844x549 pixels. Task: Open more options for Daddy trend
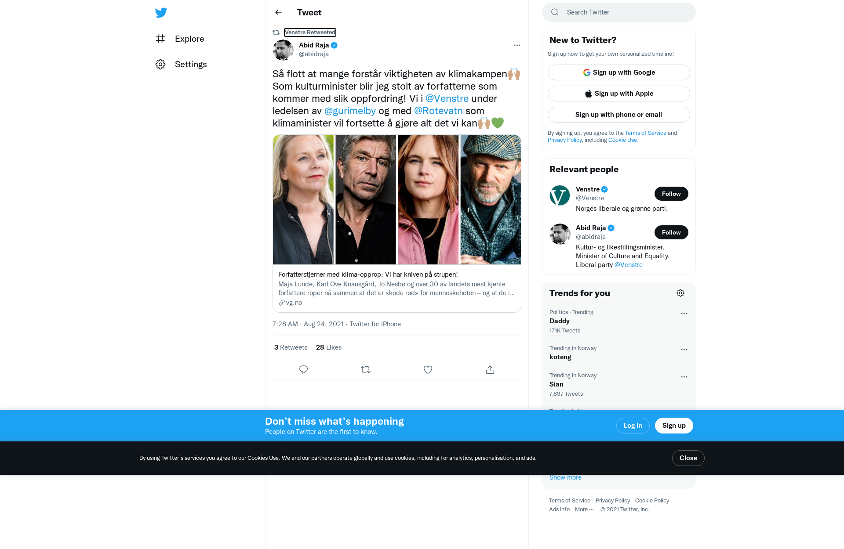click(684, 314)
